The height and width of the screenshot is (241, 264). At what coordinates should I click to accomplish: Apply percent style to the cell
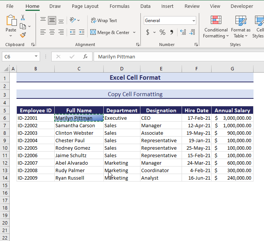point(162,33)
